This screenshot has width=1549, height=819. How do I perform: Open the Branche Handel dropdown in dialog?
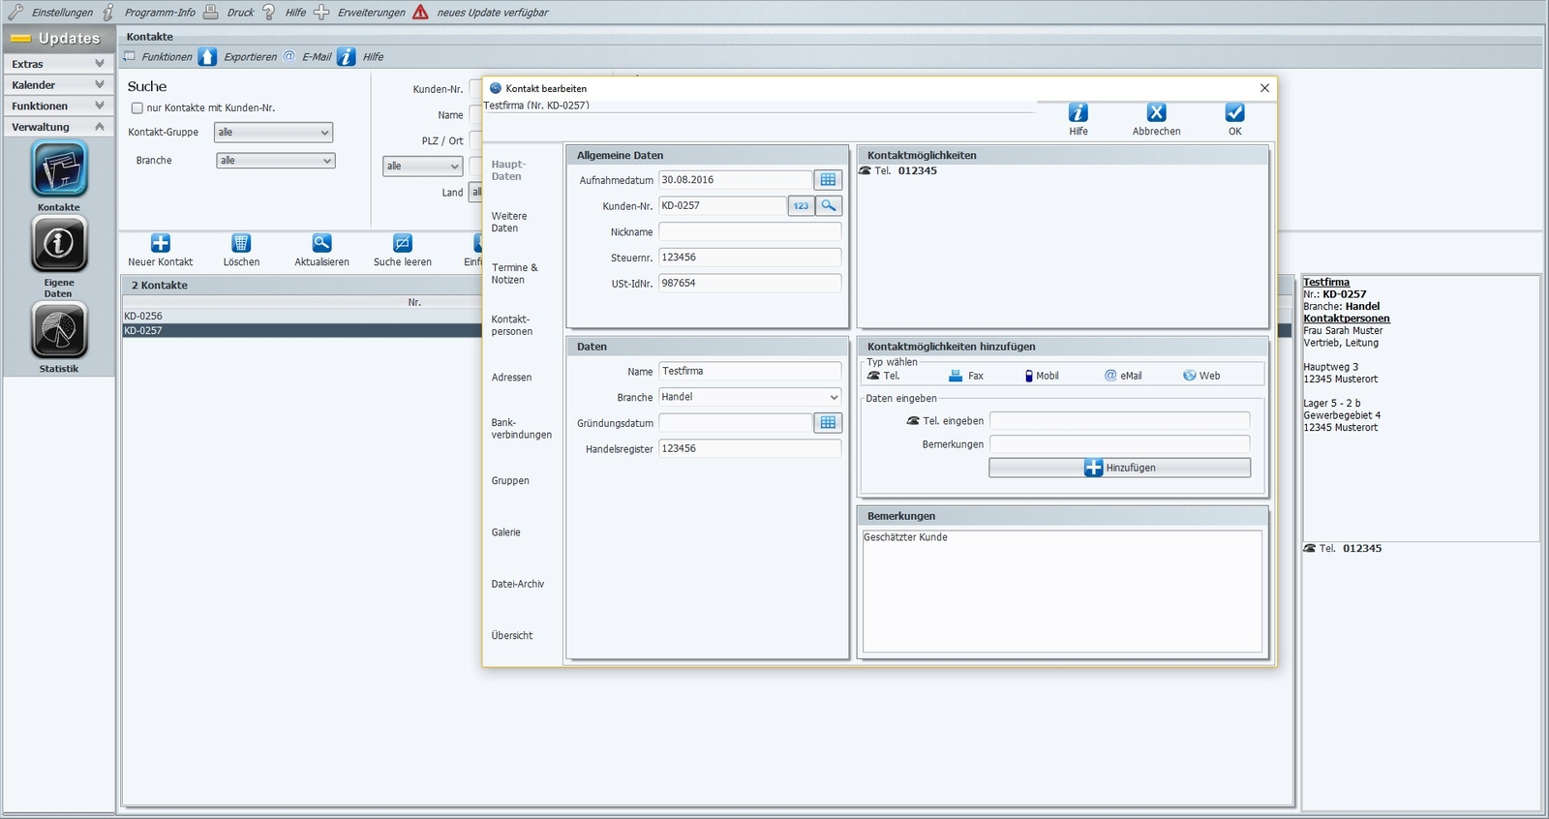(750, 397)
